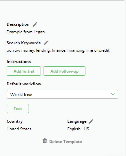Image resolution: width=126 pixels, height=156 pixels.
Task: Open the Default workflow combo box
Action: [x=62, y=94]
